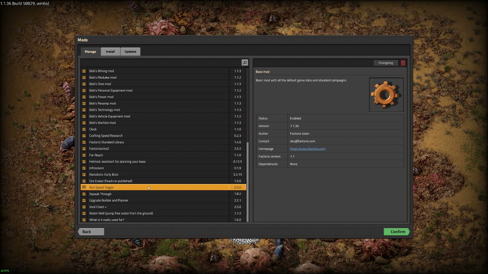Toggle Far Reach mod checkbox
The width and height of the screenshot is (488, 274).
[x=84, y=155]
